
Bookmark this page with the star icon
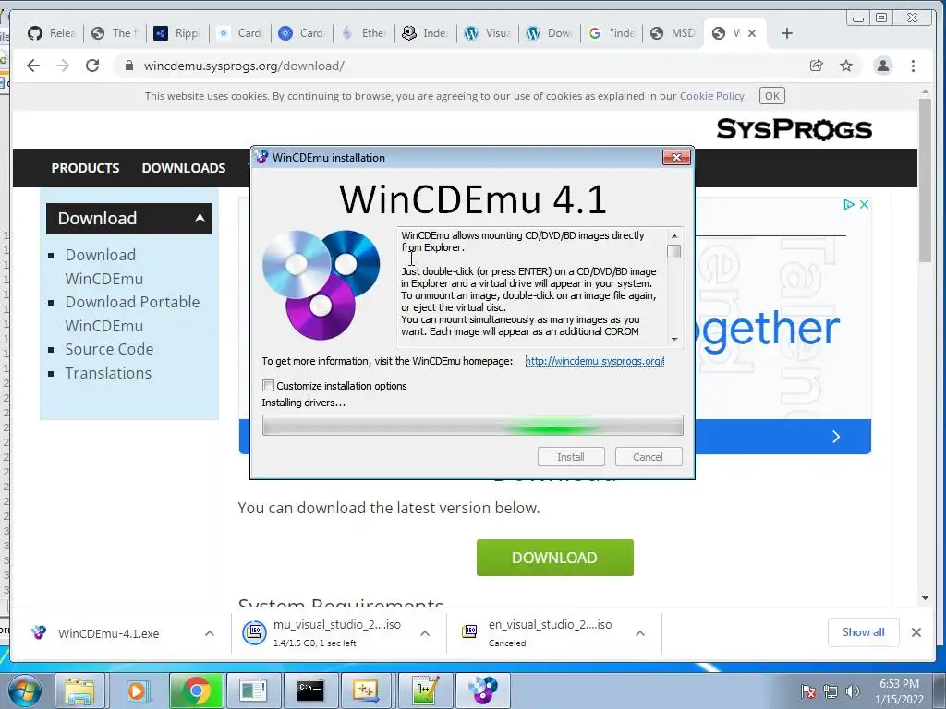coord(846,66)
